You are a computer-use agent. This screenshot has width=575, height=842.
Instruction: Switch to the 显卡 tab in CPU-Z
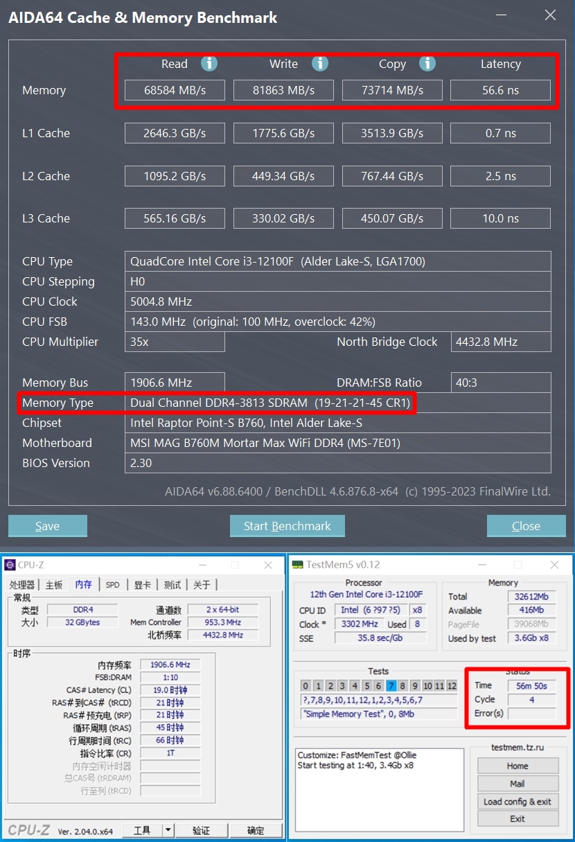point(142,585)
